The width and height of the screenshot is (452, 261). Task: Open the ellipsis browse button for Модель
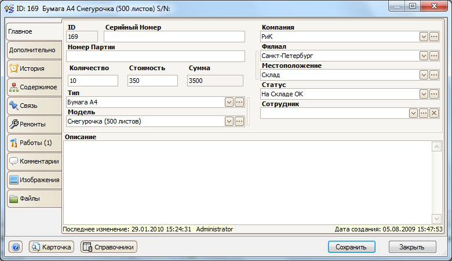[x=239, y=121]
